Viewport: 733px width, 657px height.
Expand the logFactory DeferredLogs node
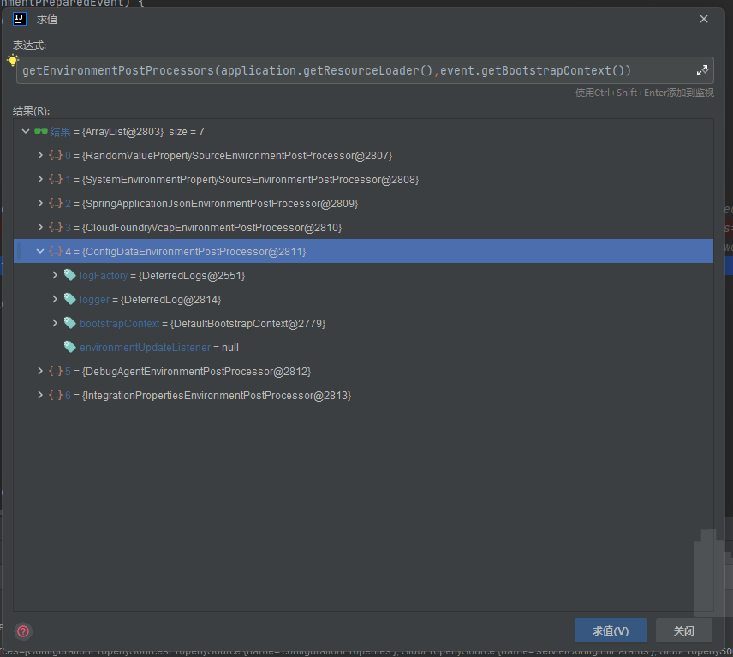click(x=55, y=275)
